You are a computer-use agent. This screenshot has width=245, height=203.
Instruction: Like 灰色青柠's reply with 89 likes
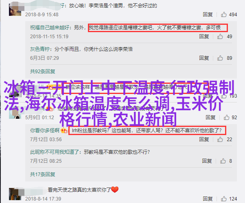pyautogui.click(x=220, y=58)
